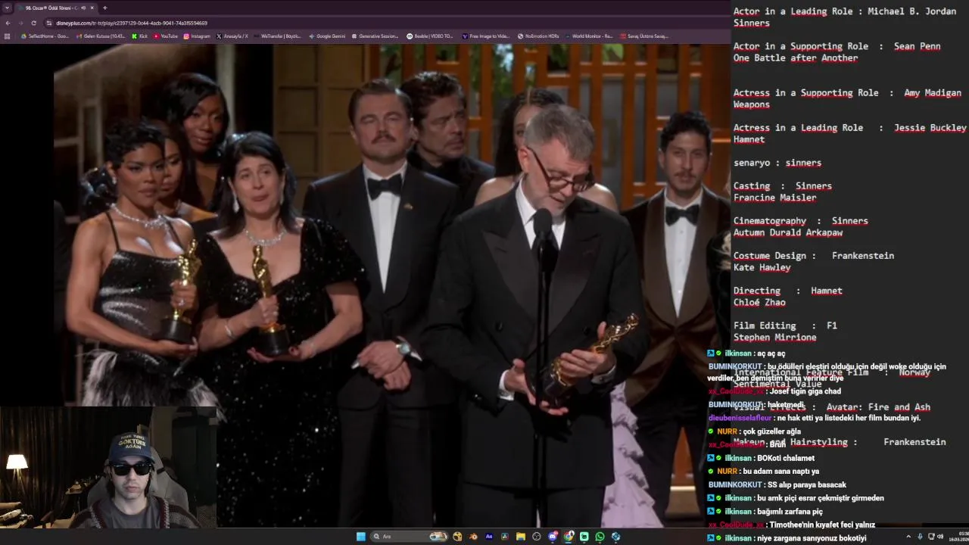Open the NoEmotion HDRs bookmark
969x545 pixels.
pyautogui.click(x=538, y=36)
